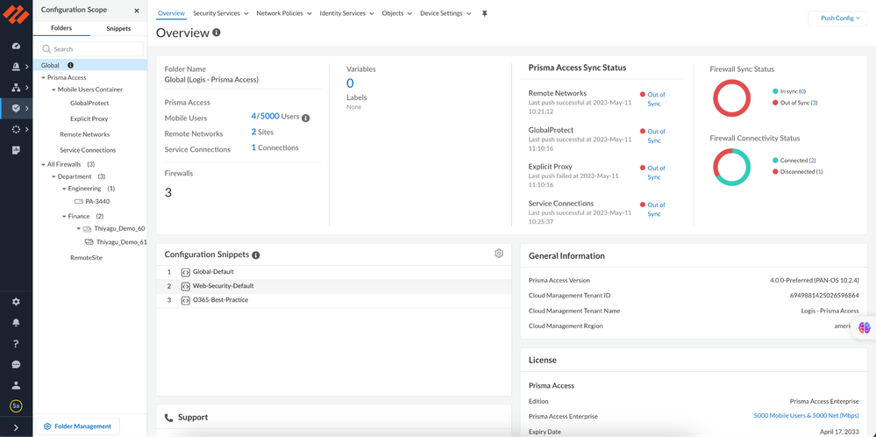Switch to the Snippets tab
The width and height of the screenshot is (876, 437).
[118, 28]
